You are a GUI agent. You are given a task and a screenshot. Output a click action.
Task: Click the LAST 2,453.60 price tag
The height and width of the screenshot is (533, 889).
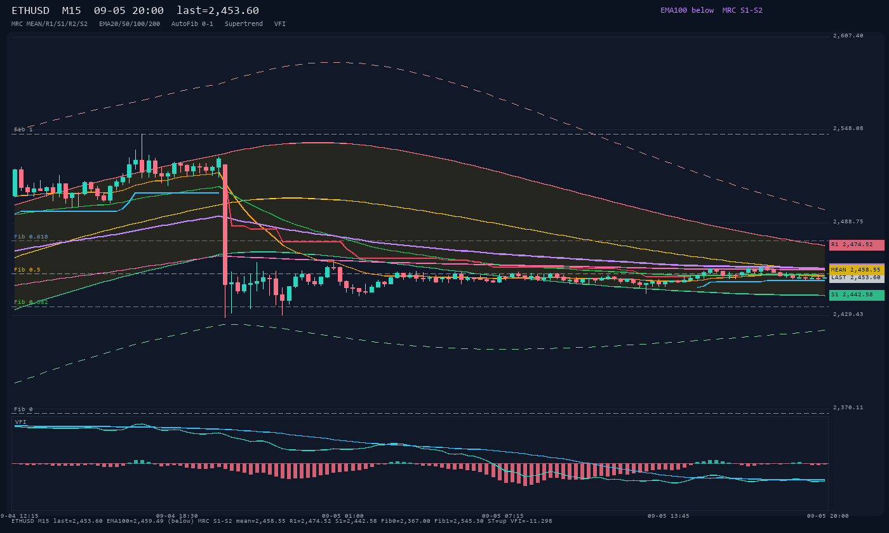coord(857,277)
